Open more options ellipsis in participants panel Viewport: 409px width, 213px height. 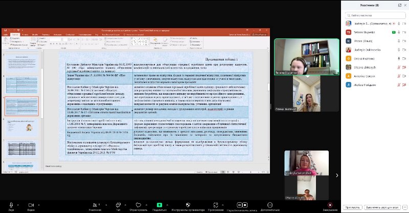pos(404,207)
